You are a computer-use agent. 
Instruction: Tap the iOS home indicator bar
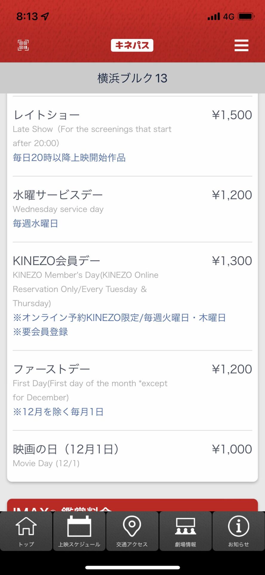132,567
